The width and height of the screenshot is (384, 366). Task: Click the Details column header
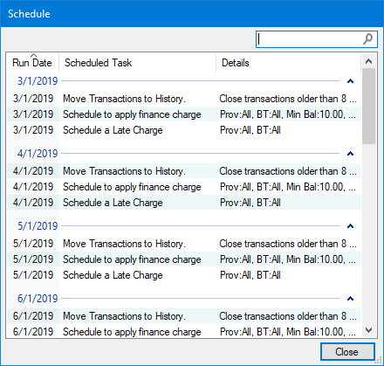[x=288, y=63]
